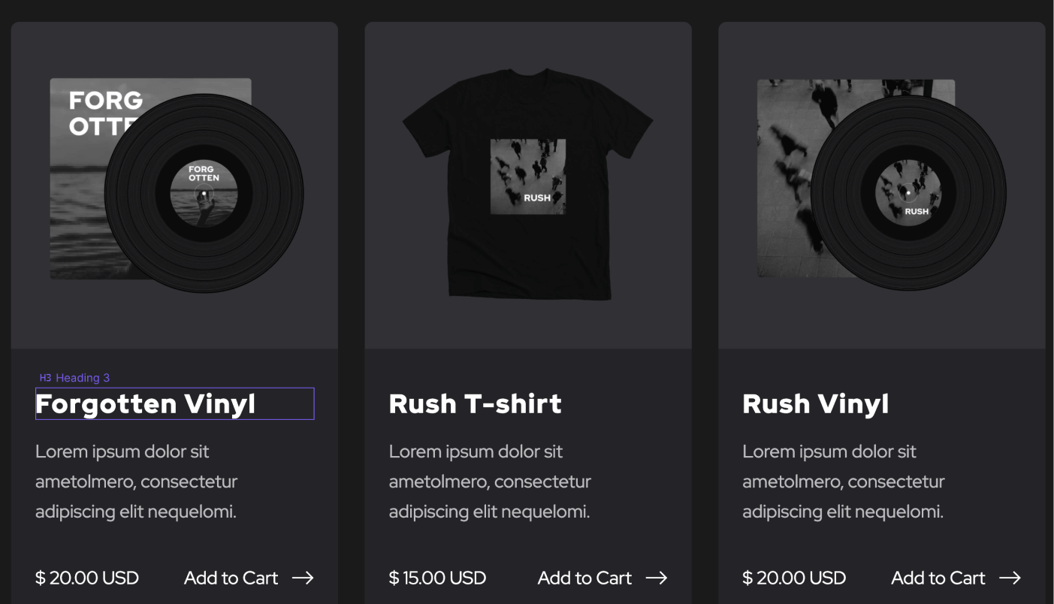This screenshot has width=1054, height=604.
Task: Click the purple H3 element tag icon
Action: coord(44,378)
